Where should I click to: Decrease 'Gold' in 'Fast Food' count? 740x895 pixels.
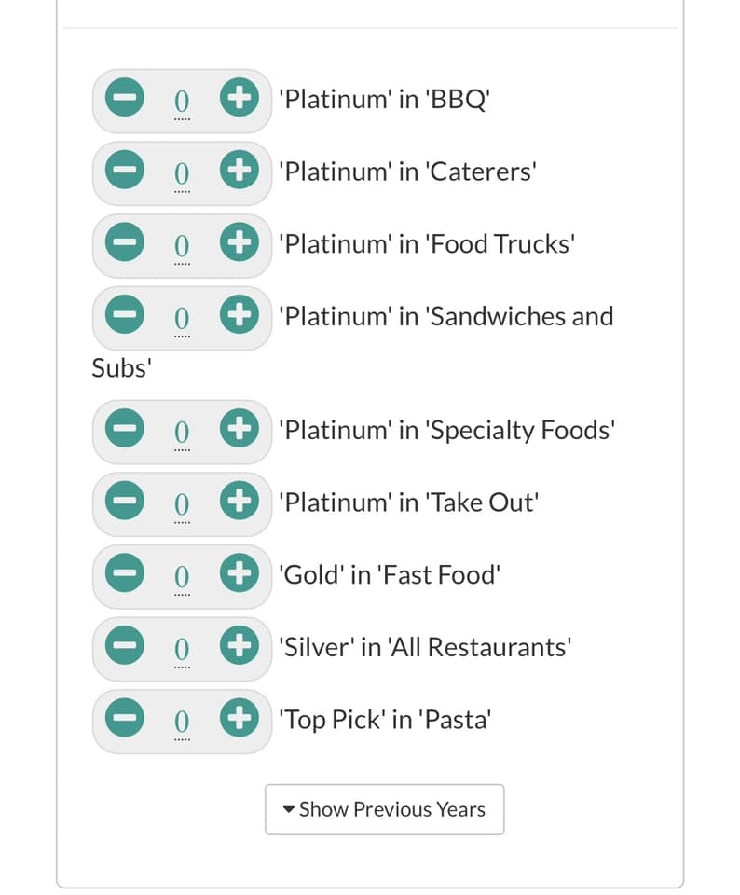[124, 573]
